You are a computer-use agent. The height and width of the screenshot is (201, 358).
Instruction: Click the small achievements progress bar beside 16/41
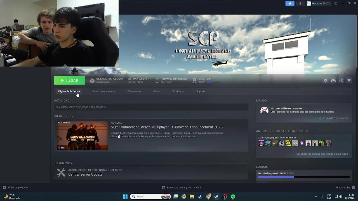coord(214,82)
